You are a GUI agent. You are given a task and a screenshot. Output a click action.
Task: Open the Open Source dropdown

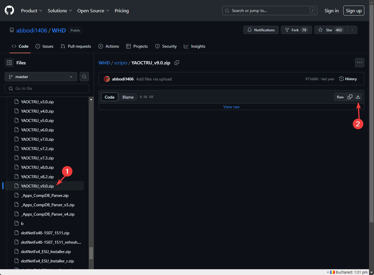(x=93, y=11)
